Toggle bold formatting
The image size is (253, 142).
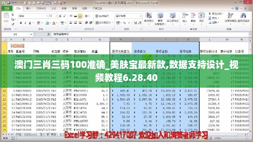pyautogui.click(x=21, y=23)
